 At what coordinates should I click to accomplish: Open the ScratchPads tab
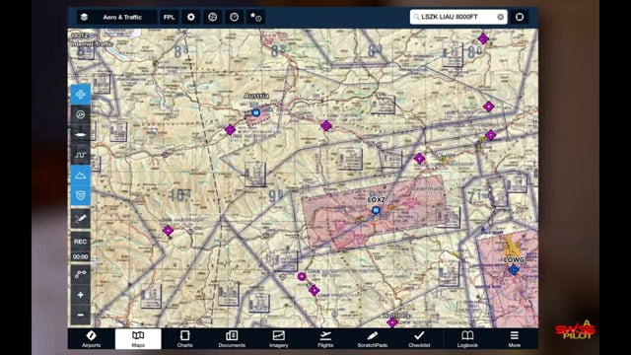click(373, 339)
